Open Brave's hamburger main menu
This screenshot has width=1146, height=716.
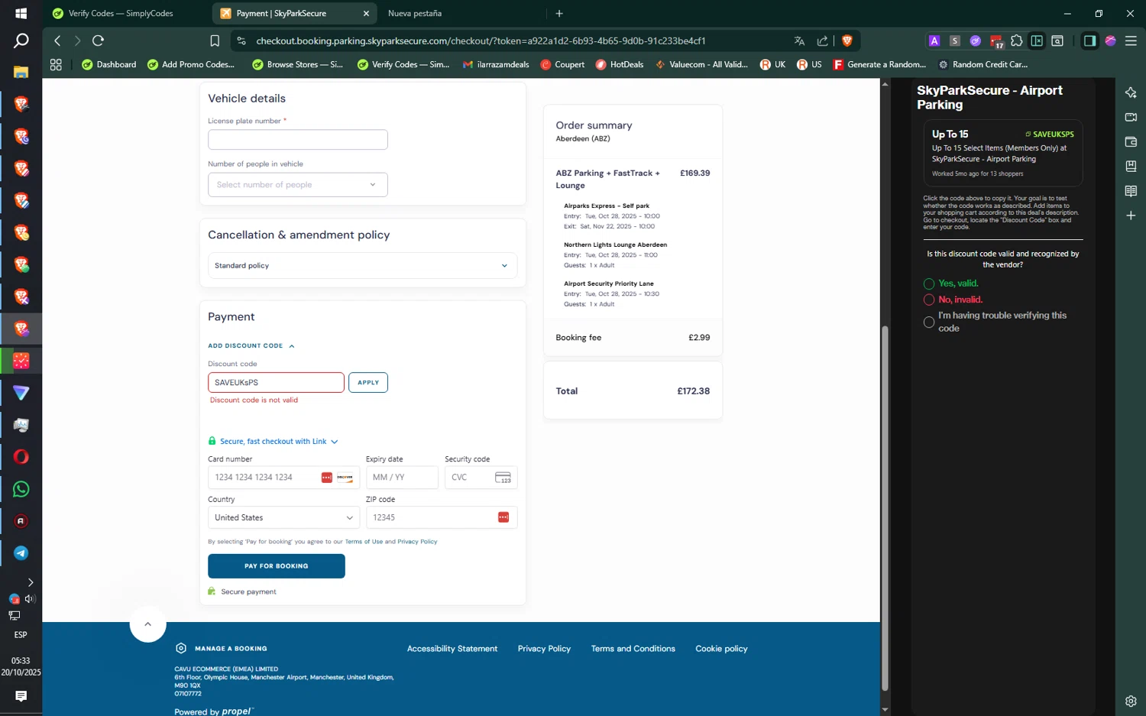click(1131, 40)
